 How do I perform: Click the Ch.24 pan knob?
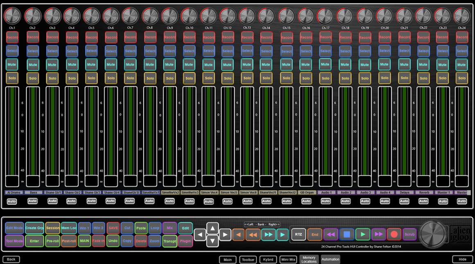pyautogui.click(x=461, y=16)
